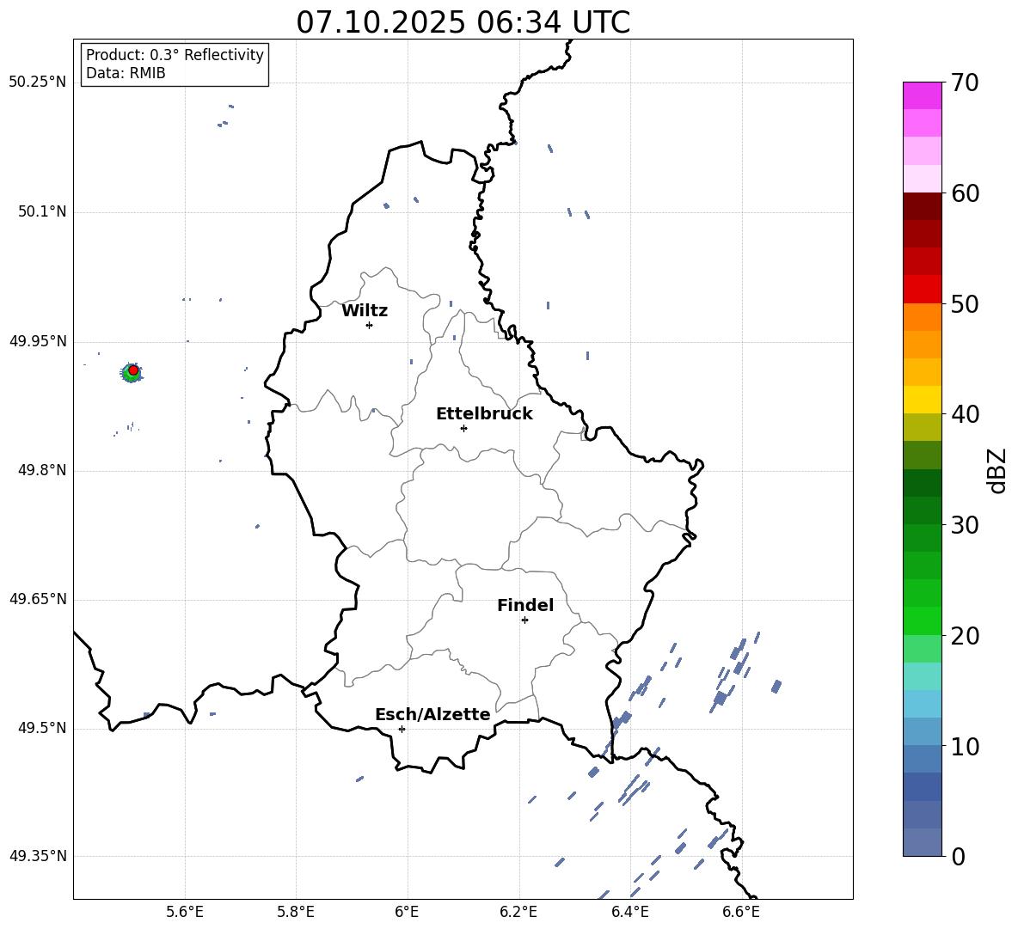Image resolution: width=1018 pixels, height=929 pixels.
Task: Click the red radar marker dot
Action: click(133, 370)
